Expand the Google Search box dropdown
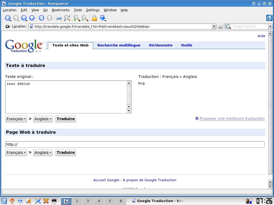 pos(270,26)
